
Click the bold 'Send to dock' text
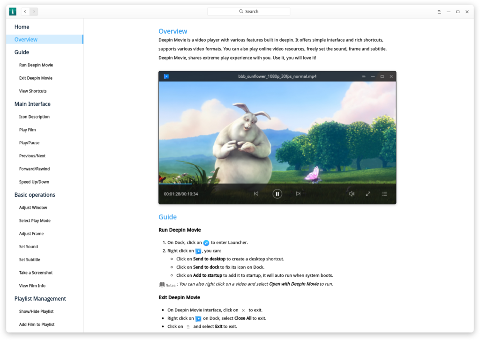pos(206,267)
